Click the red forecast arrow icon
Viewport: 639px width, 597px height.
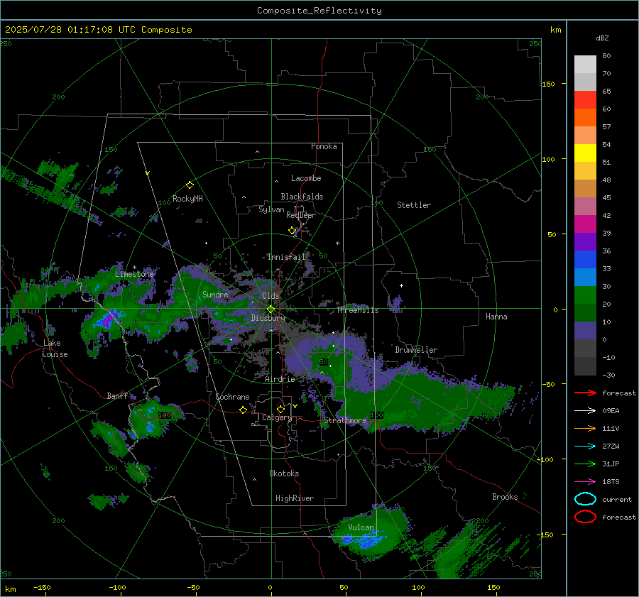(x=585, y=393)
